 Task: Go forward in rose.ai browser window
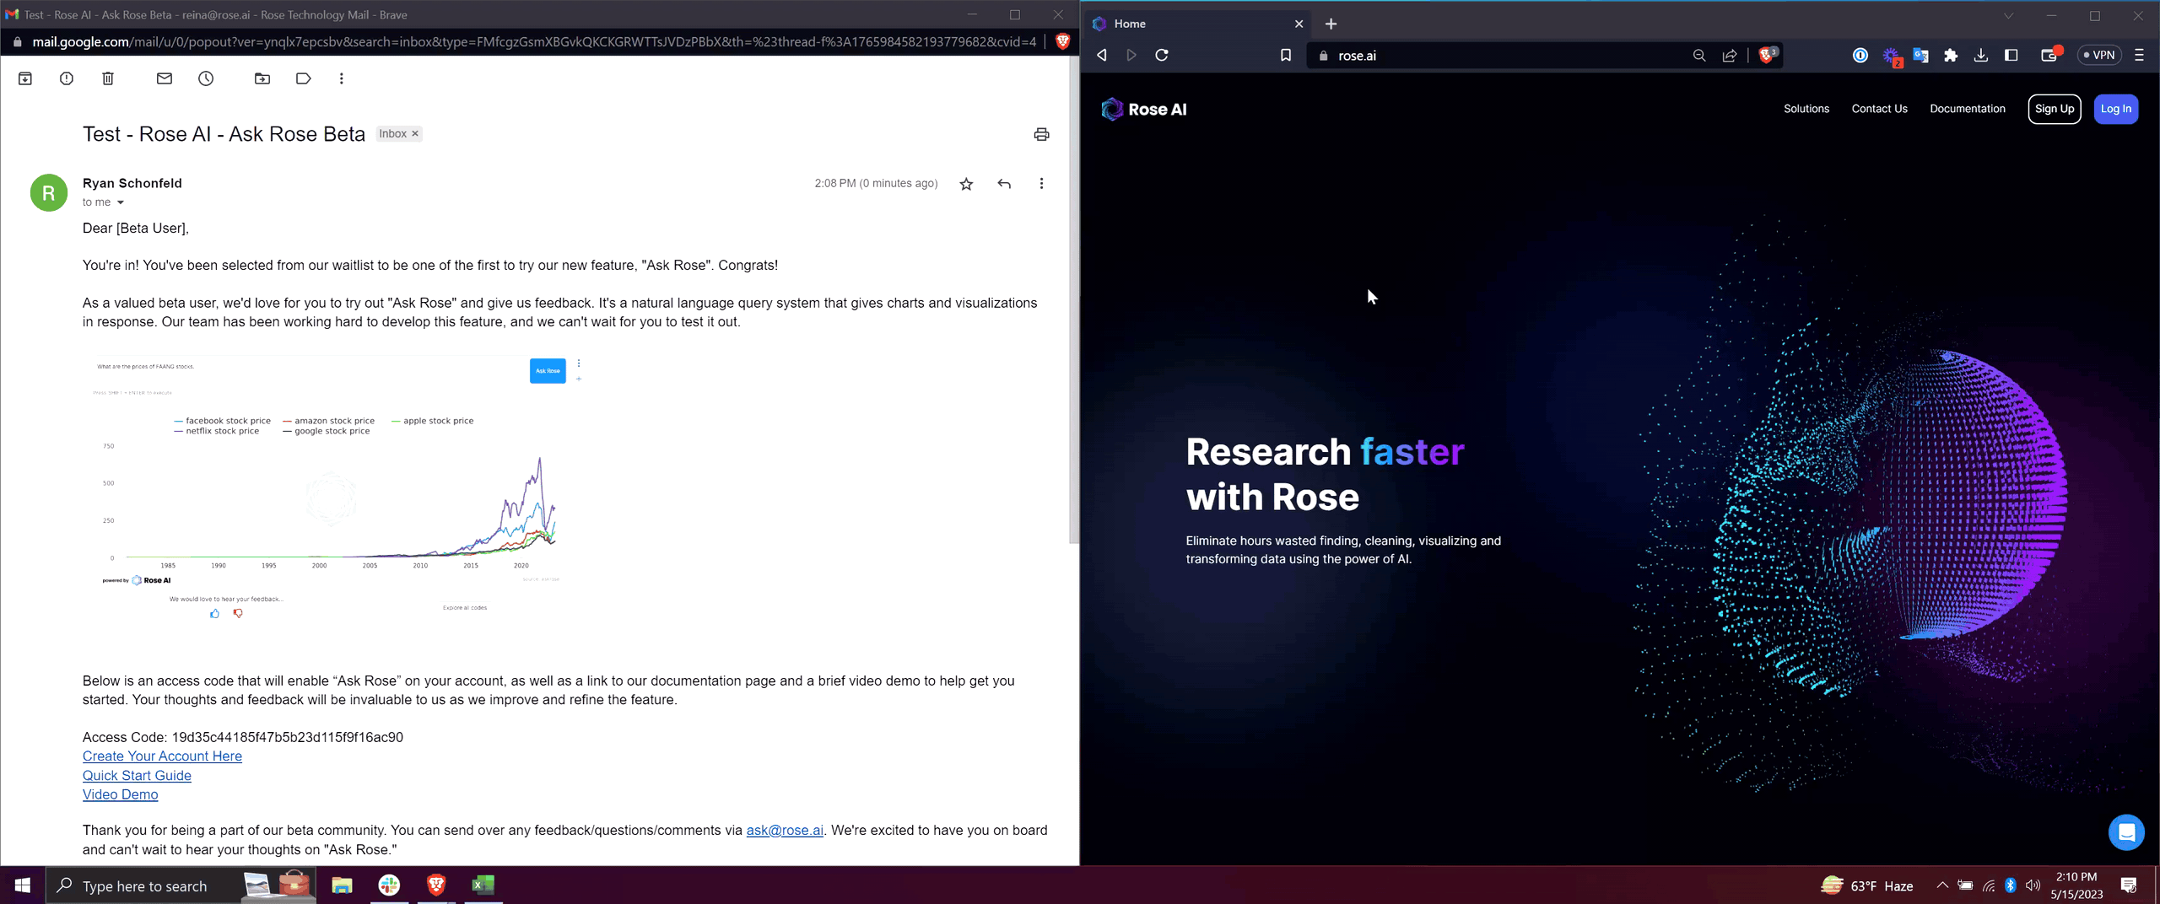(x=1131, y=56)
